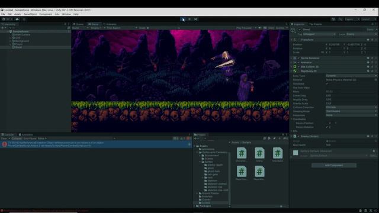This screenshot has width=379, height=213.
Task: Select the Grid object in Hierarchy
Action: [x=18, y=38]
